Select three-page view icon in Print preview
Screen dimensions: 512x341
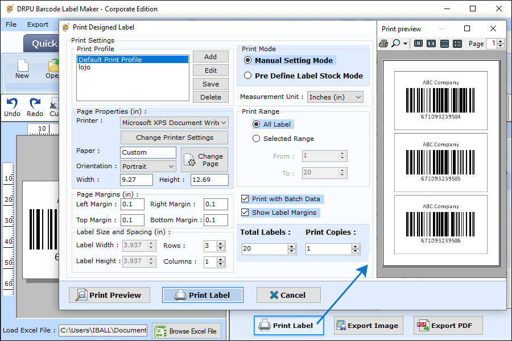click(444, 43)
